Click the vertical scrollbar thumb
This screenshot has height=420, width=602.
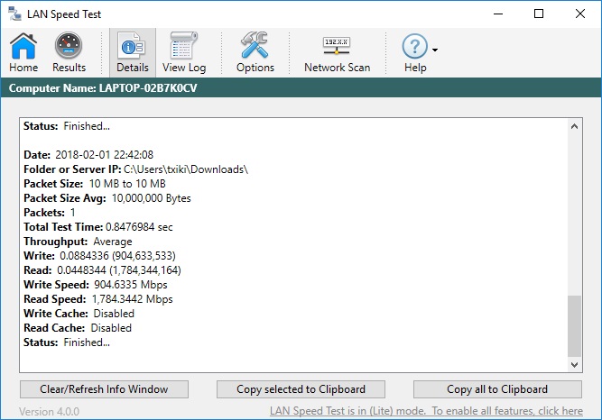[574, 326]
